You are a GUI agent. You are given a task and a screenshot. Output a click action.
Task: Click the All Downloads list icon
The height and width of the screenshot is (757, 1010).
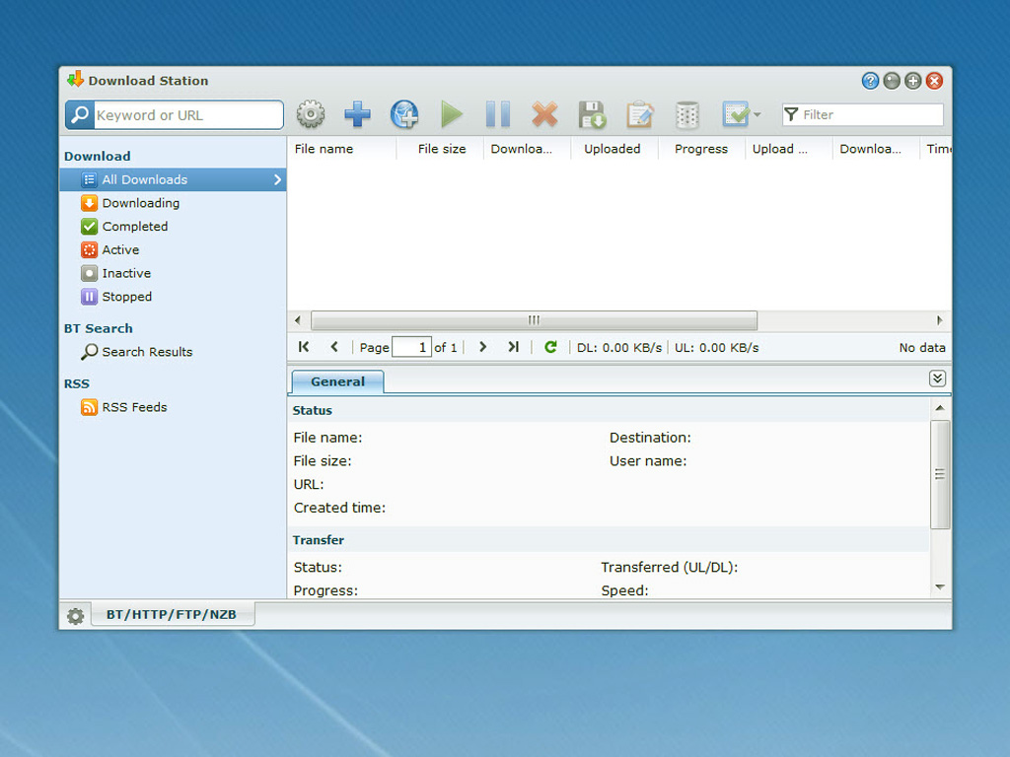click(90, 179)
